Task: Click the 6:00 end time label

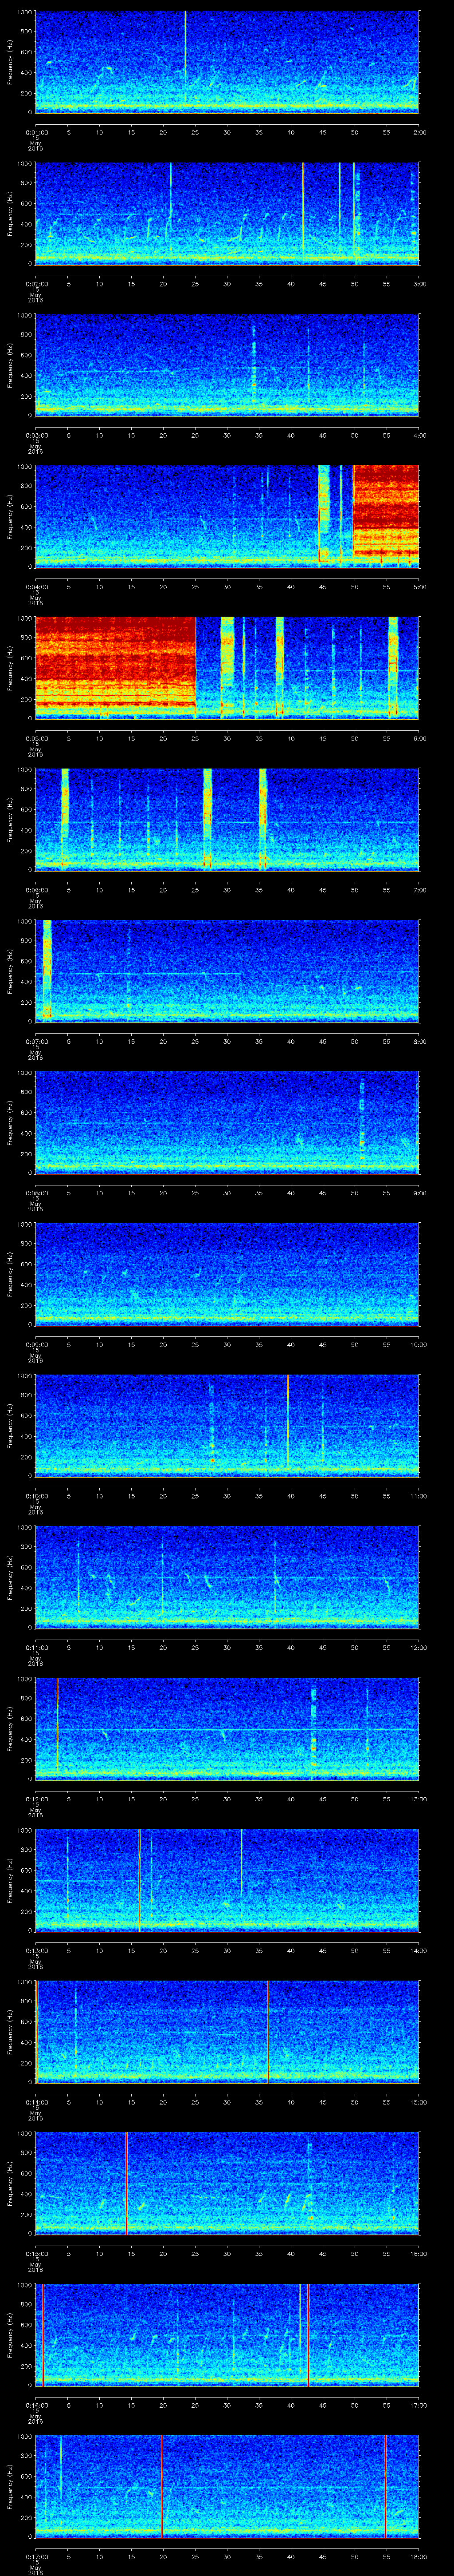Action: [x=419, y=739]
